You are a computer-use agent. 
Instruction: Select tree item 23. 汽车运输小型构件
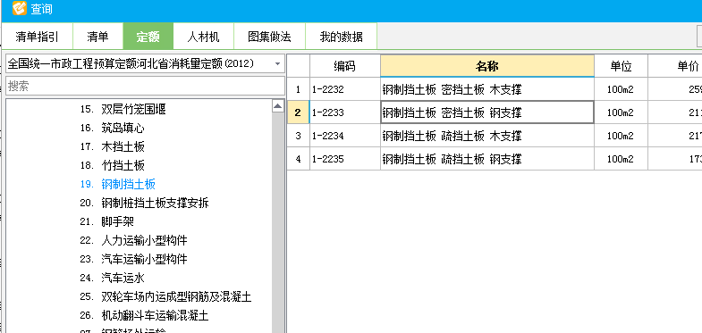133,259
